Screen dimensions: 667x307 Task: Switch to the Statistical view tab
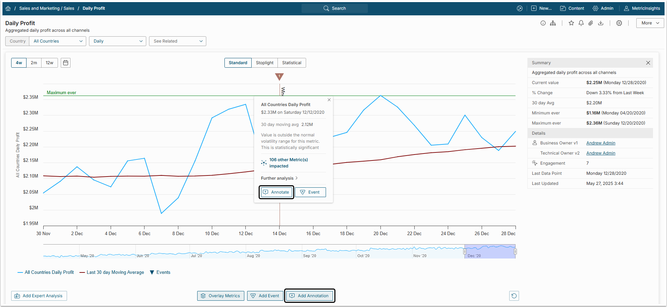[291, 63]
